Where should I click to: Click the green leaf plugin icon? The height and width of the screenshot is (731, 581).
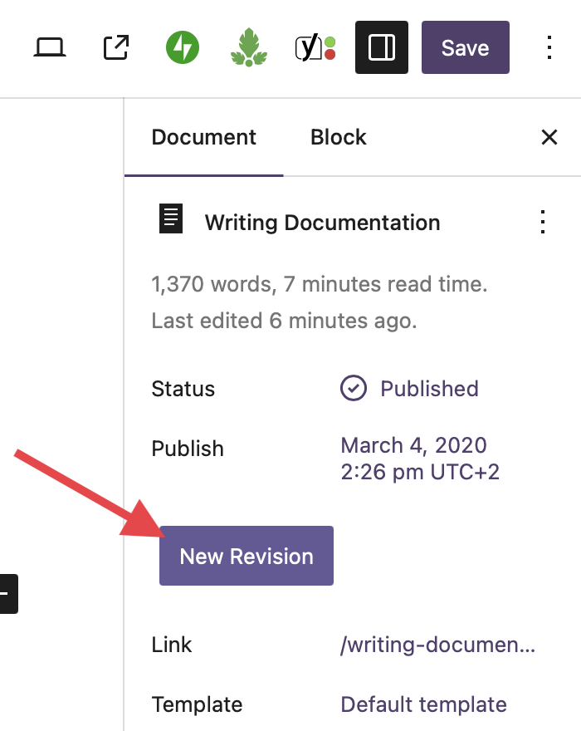248,48
